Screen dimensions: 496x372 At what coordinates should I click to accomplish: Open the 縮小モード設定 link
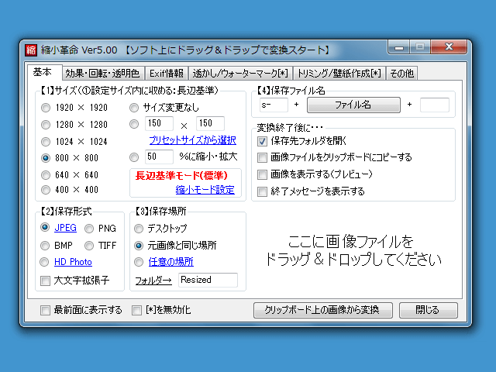point(205,190)
